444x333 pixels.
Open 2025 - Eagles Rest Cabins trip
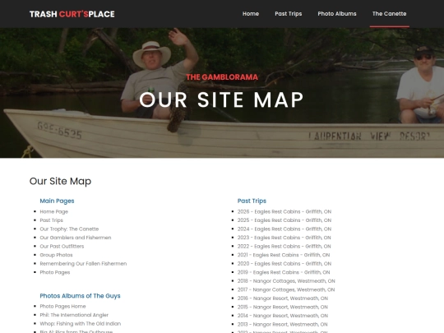coord(284,220)
